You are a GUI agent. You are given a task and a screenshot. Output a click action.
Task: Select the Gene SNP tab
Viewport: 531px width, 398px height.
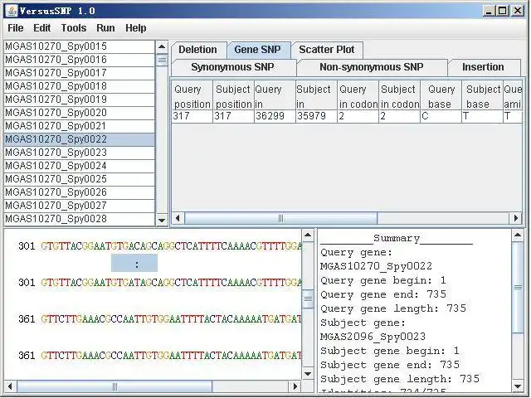click(x=258, y=50)
